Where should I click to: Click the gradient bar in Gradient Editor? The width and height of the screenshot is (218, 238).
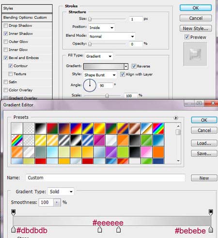[x=112, y=221]
